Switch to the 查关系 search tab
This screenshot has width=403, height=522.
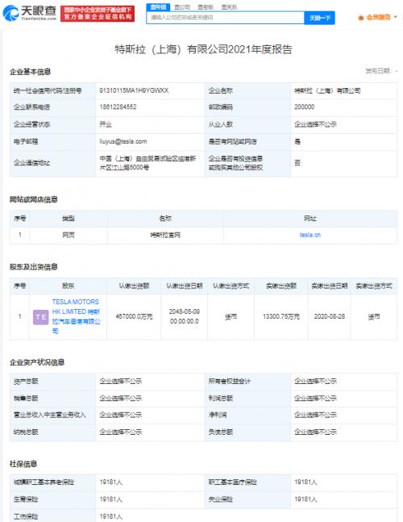tap(229, 7)
